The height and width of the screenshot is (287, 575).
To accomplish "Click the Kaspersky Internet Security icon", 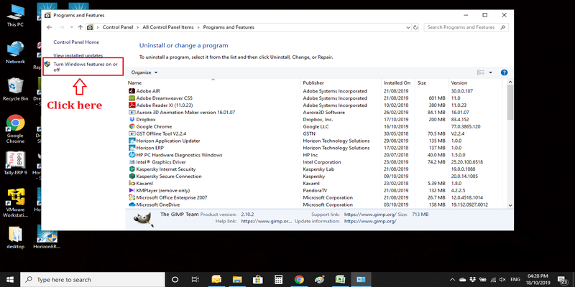I will pyautogui.click(x=132, y=169).
